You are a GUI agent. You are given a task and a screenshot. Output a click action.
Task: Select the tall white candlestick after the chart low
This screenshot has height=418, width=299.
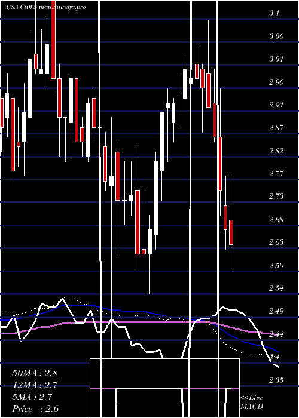[x=155, y=198]
